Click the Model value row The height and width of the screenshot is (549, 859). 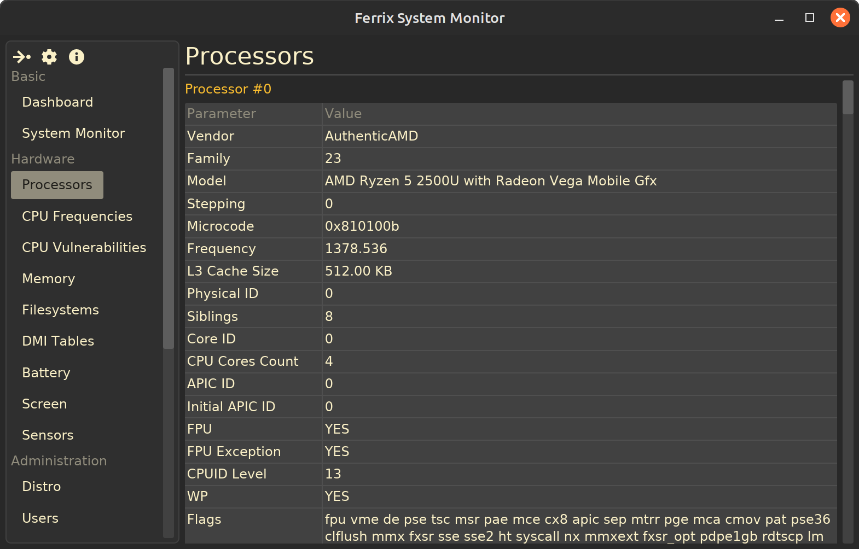[x=490, y=181]
